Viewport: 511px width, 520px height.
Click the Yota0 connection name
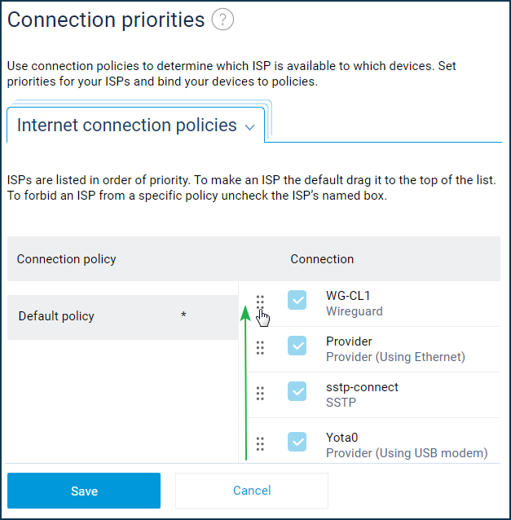[x=341, y=438]
